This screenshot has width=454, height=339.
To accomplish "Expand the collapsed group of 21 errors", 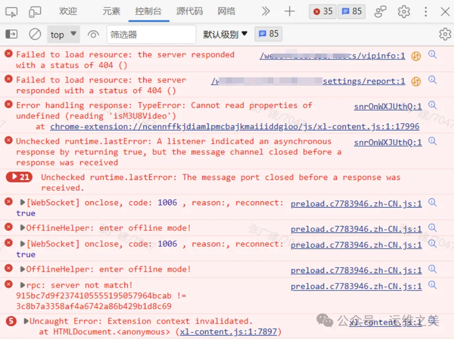I will [19, 177].
